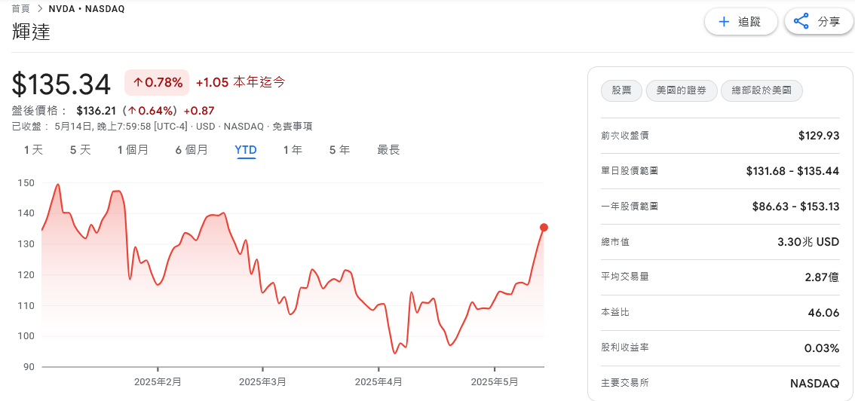Click the 2025年3月 axis label
The height and width of the screenshot is (401, 855).
[x=262, y=382]
